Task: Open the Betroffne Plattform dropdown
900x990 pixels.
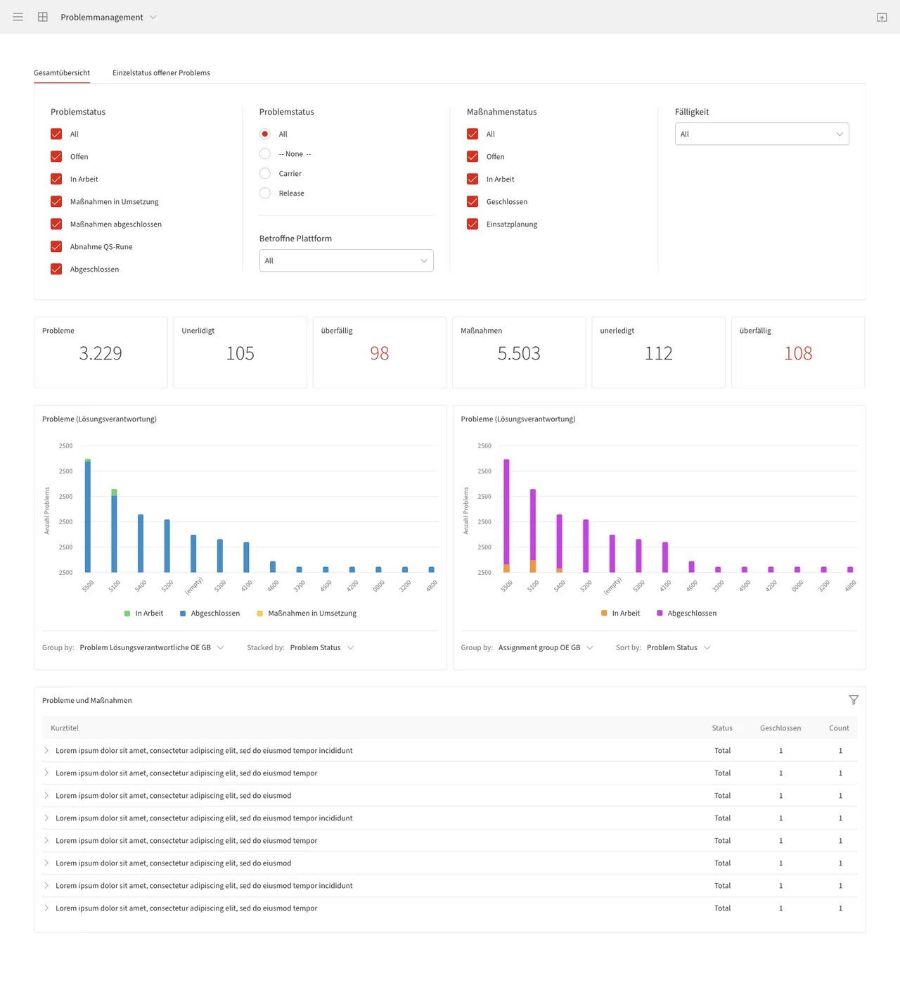Action: [x=346, y=261]
